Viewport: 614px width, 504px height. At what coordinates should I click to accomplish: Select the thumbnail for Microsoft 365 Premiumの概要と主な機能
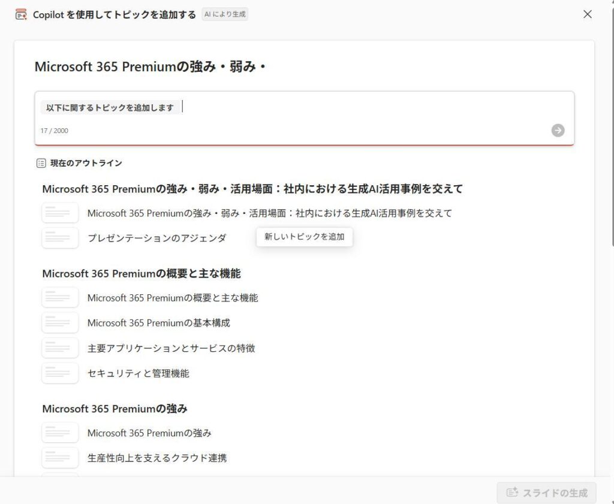pyautogui.click(x=60, y=297)
